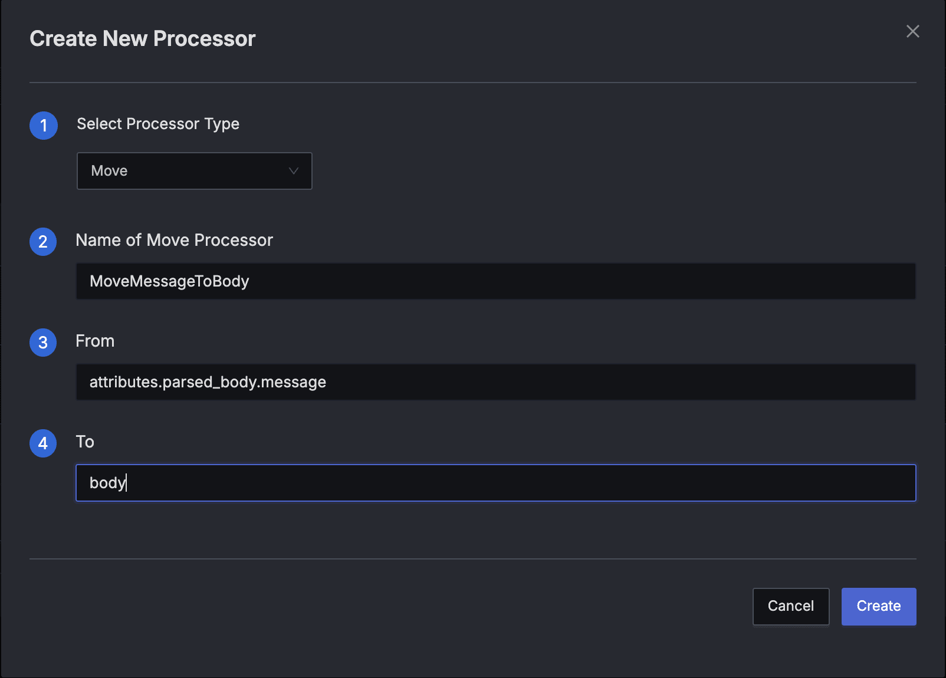Click the 'Create New Processor' dialog title
The height and width of the screenshot is (678, 946).
coord(143,39)
